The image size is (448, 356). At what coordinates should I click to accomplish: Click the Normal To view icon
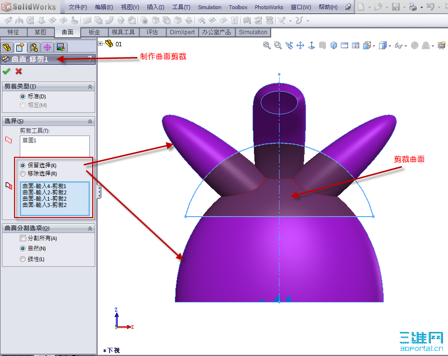pyautogui.click(x=311, y=45)
